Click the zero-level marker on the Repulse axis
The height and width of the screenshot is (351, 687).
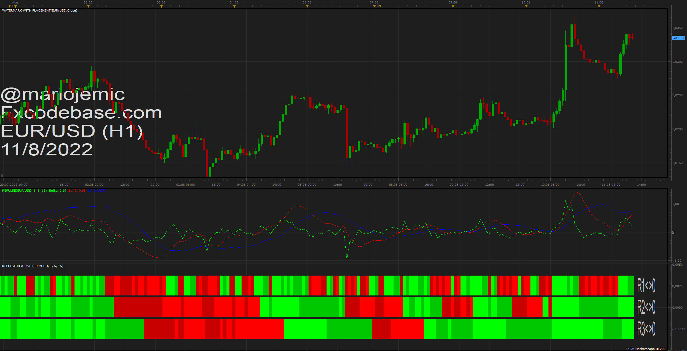tap(673, 232)
